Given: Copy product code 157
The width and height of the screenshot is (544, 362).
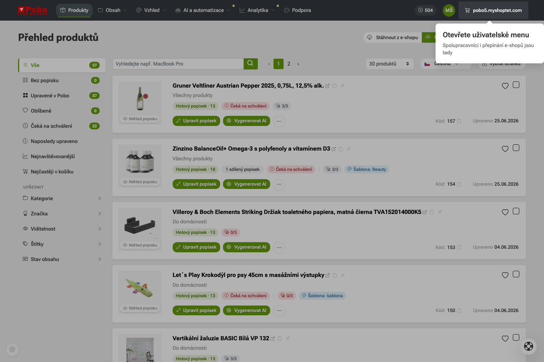Looking at the screenshot, I should tap(459, 121).
